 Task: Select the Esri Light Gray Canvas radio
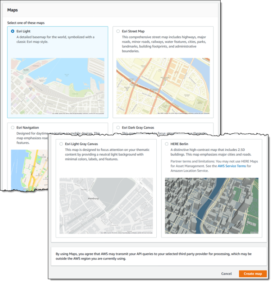click(61, 144)
